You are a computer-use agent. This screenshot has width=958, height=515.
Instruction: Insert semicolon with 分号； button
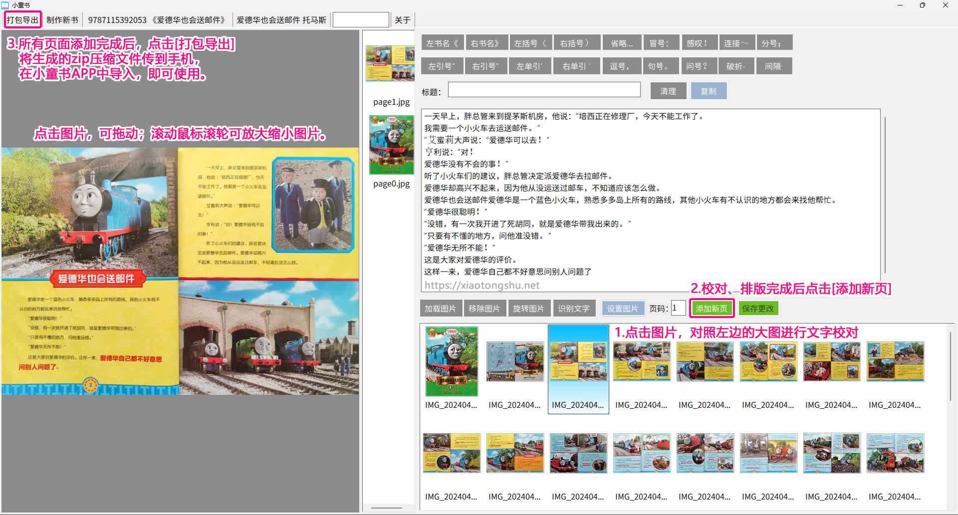[774, 43]
